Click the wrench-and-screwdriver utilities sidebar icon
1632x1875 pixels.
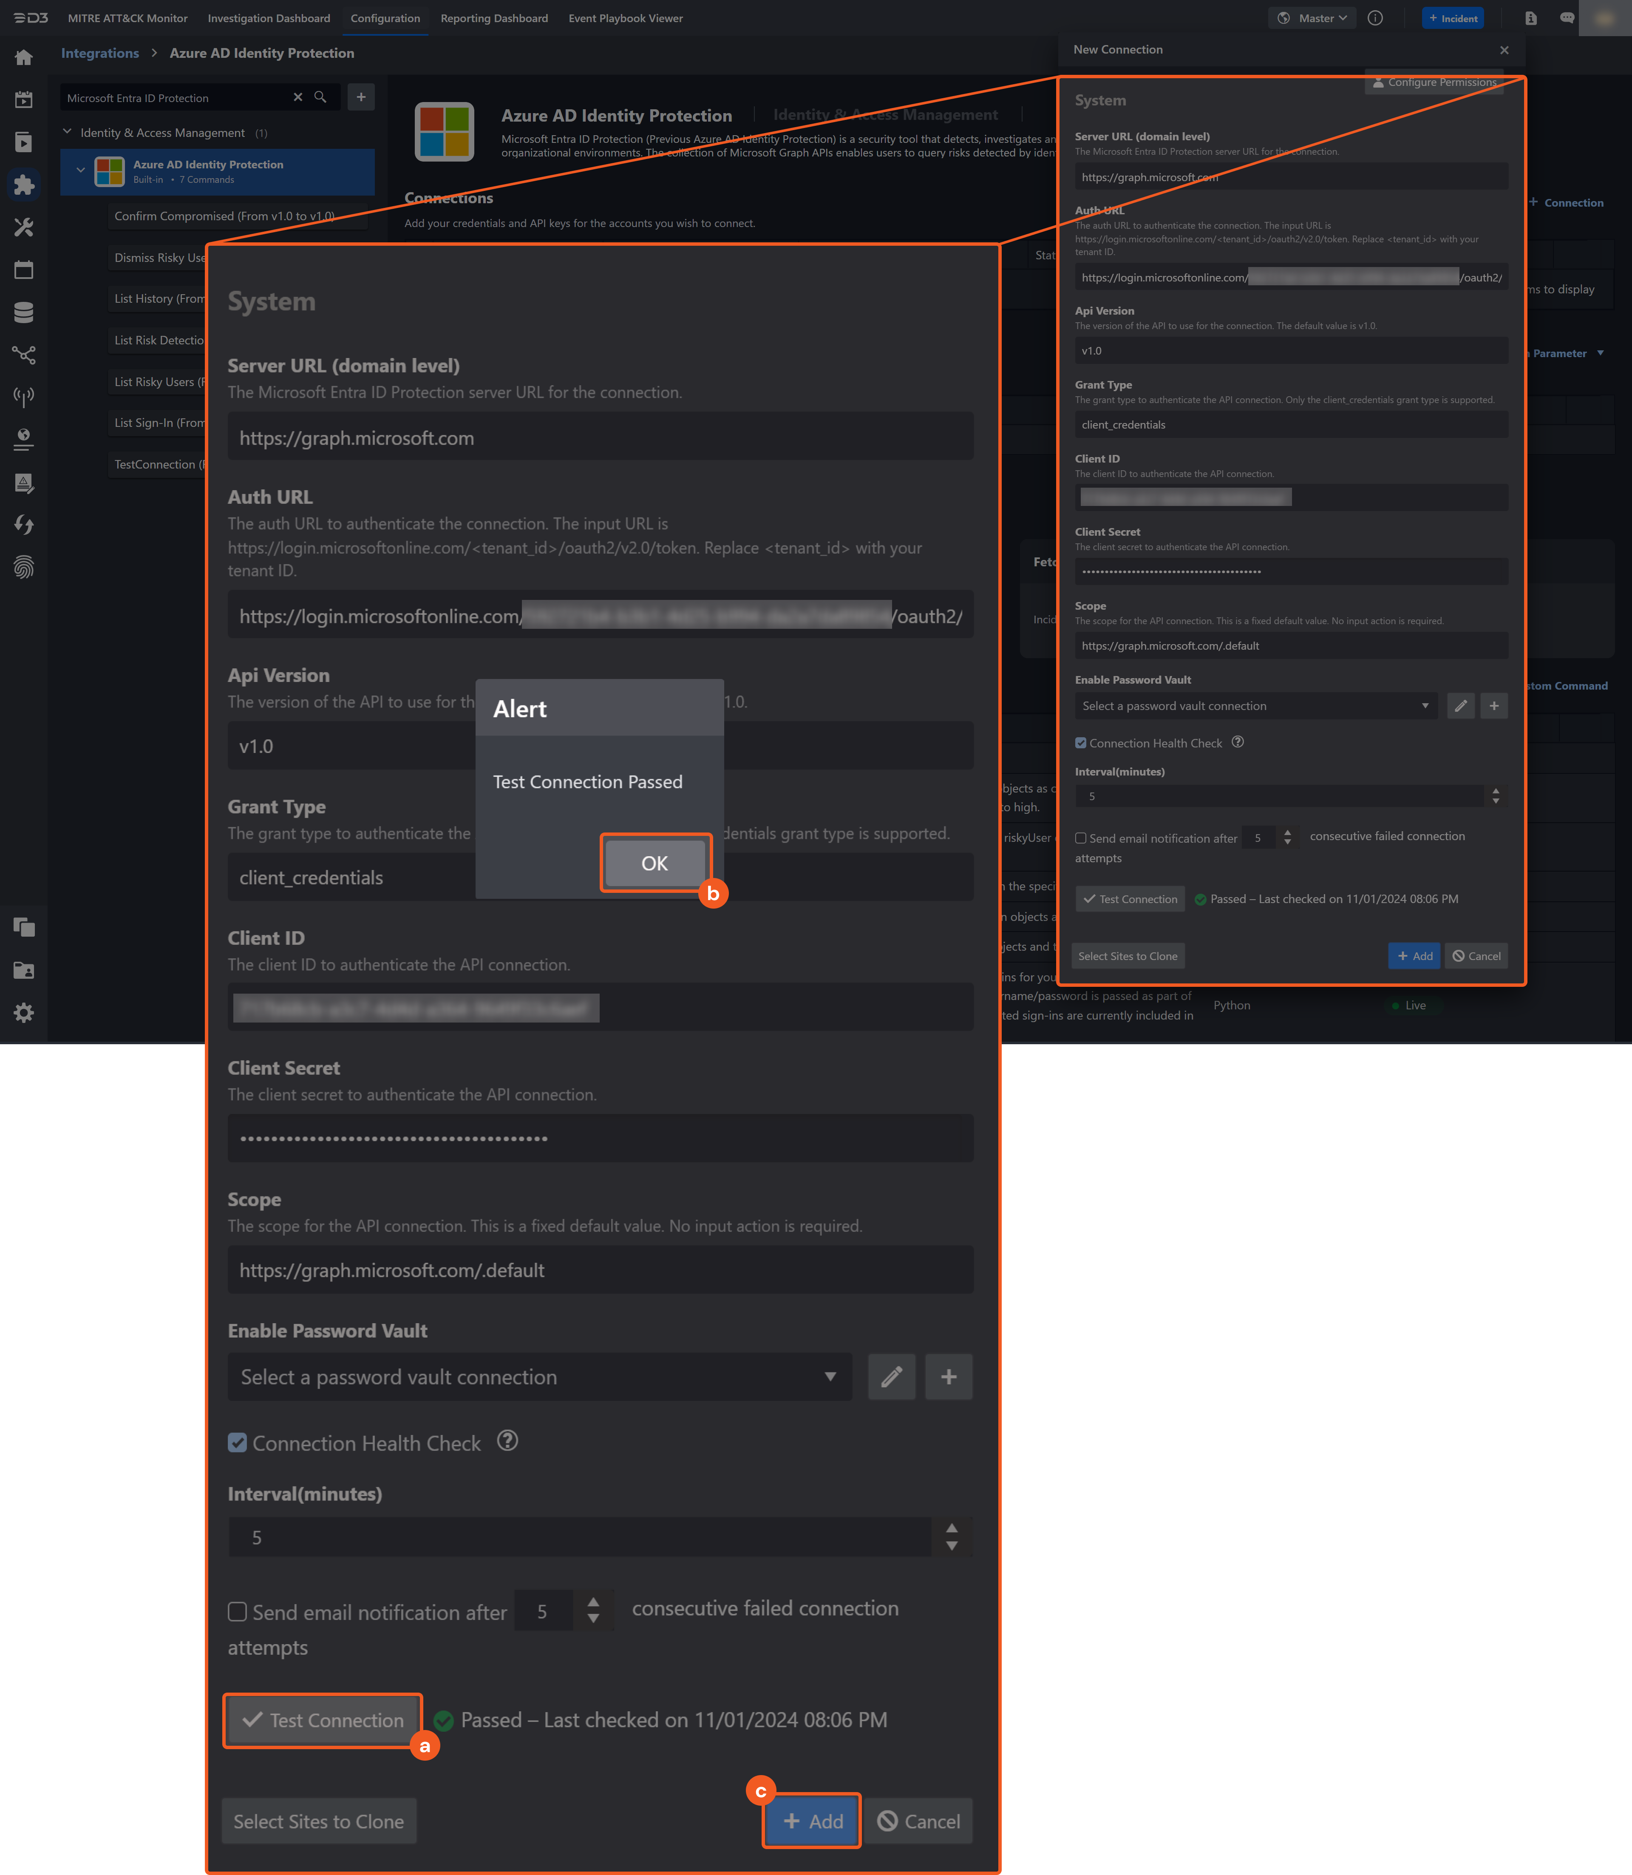tap(24, 227)
